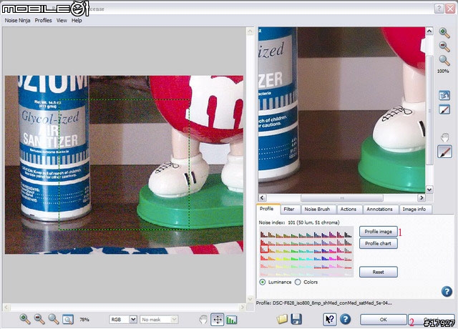Select the hand tool in bottom toolbar

[x=203, y=320]
